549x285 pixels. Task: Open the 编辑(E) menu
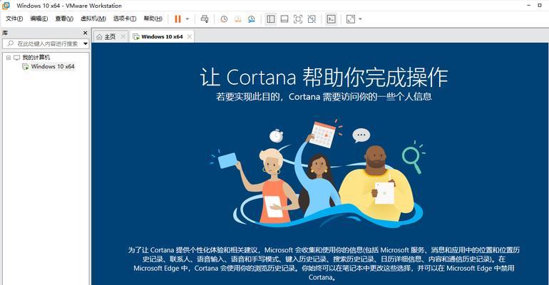pyautogui.click(x=39, y=19)
